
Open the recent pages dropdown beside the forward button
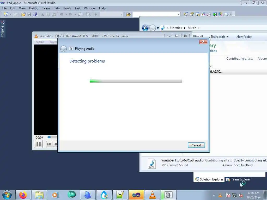click(x=158, y=28)
